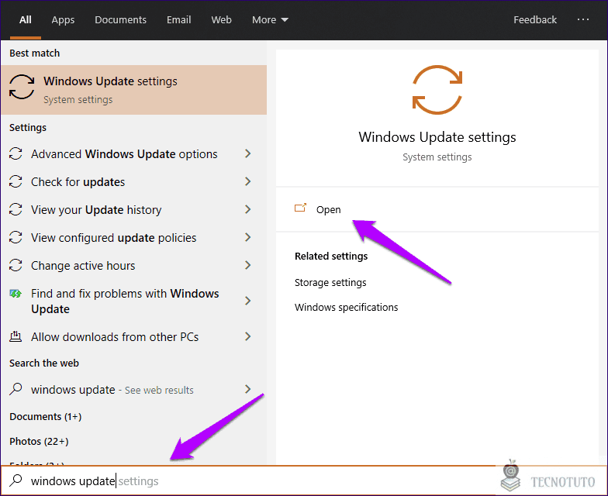
Task: Switch to the Documents tab
Action: [121, 20]
